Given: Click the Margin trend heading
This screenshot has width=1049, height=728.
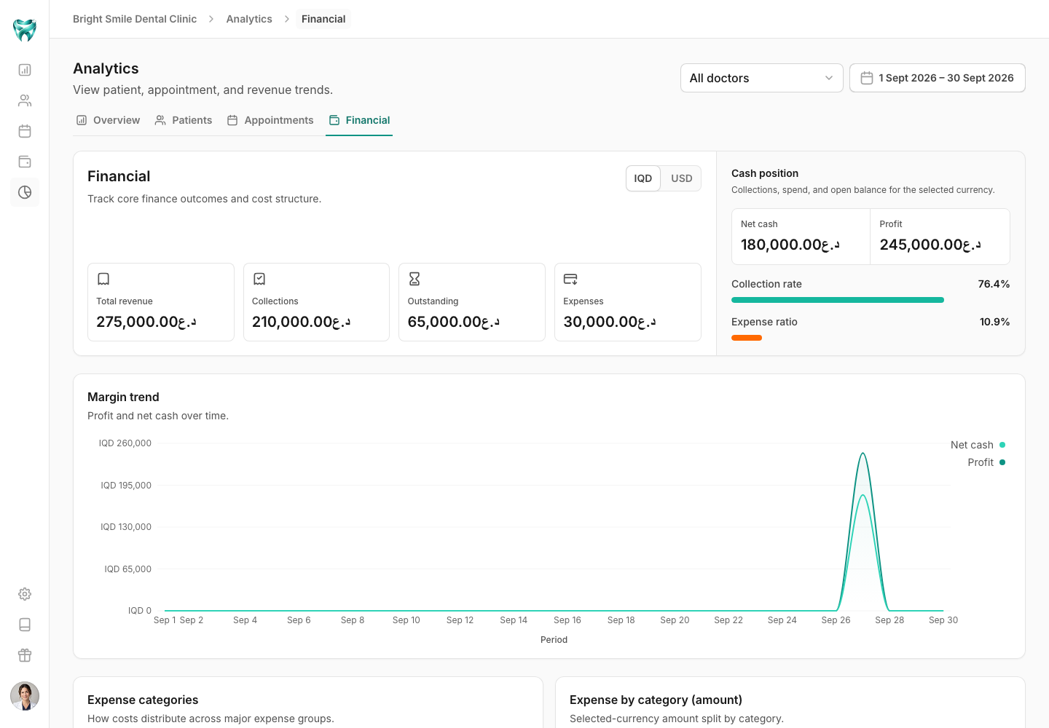Looking at the screenshot, I should (123, 397).
